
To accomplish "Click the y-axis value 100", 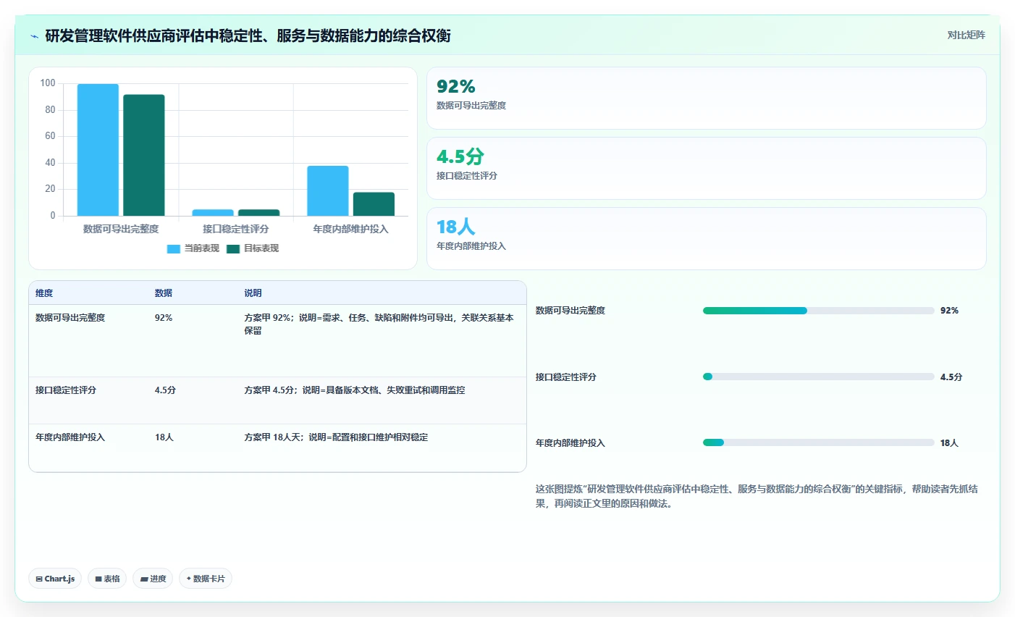I will pos(48,83).
